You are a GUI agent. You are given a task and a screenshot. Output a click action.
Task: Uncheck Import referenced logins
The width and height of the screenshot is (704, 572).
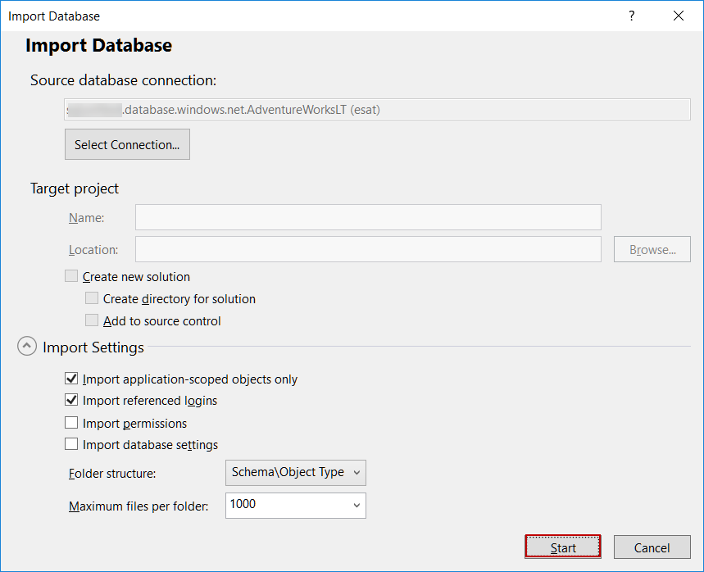click(x=71, y=401)
